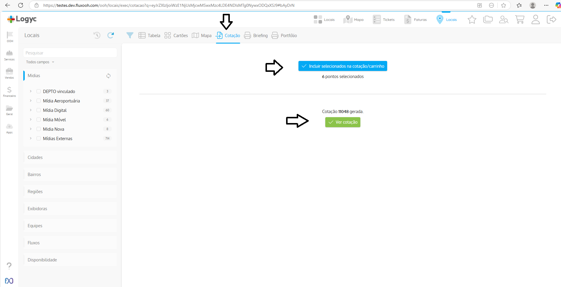Click the Ver cotação button

[343, 122]
